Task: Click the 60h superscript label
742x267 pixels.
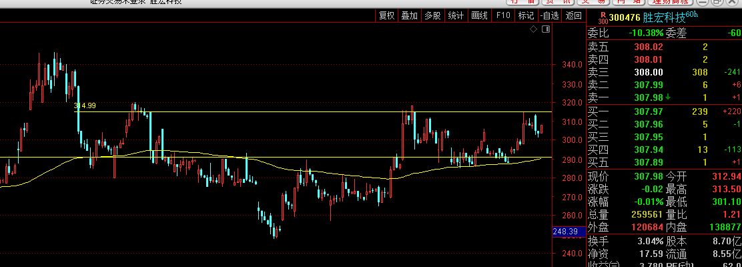Action: [692, 15]
